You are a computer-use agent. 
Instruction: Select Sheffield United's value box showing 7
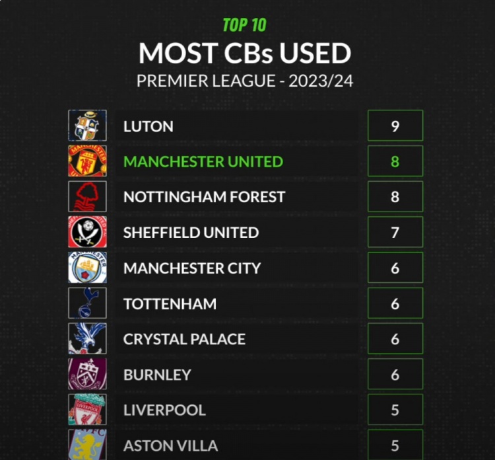coord(395,233)
